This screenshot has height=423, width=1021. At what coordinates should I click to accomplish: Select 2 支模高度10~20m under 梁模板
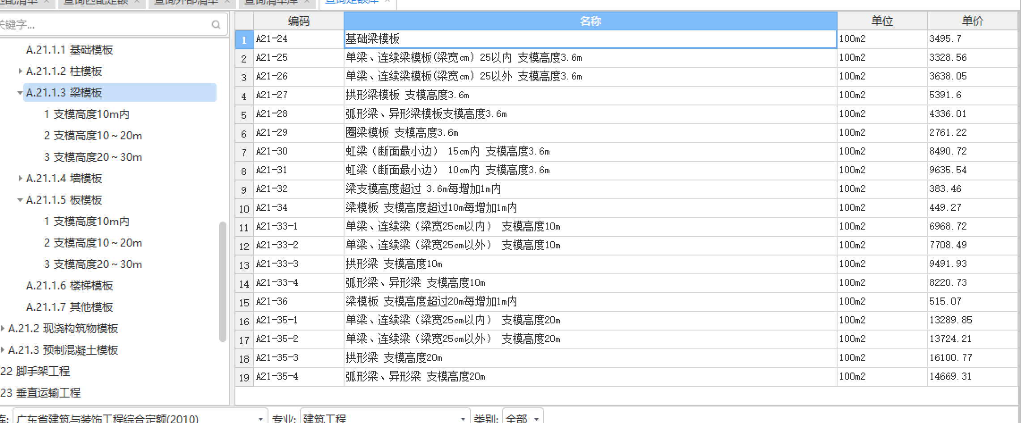click(93, 135)
